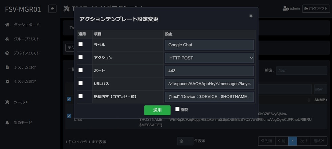Click the 検索 filter input
332x149 pixels.
coord(302,71)
